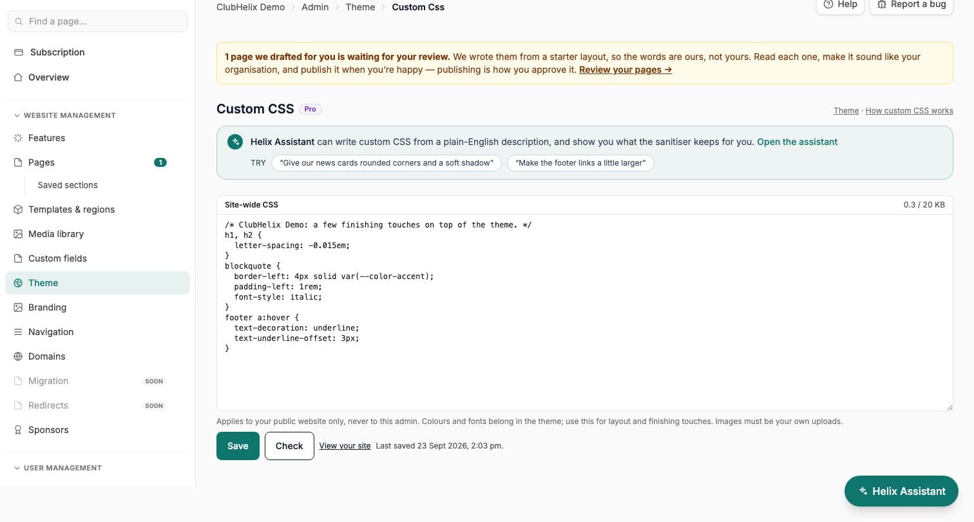Click the Helix Assistant sparkle badge icon

235,142
